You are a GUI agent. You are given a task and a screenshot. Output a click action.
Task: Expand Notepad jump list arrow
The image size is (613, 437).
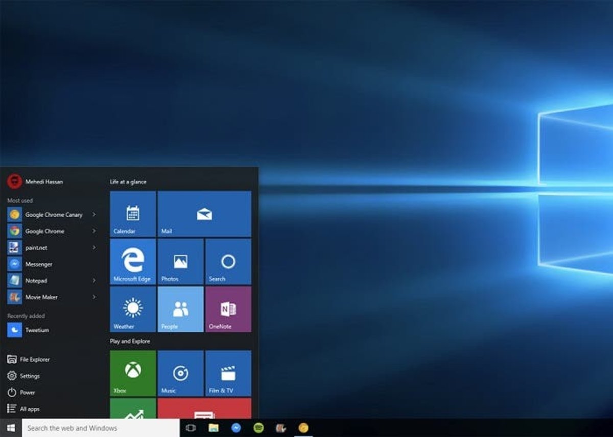click(x=94, y=280)
